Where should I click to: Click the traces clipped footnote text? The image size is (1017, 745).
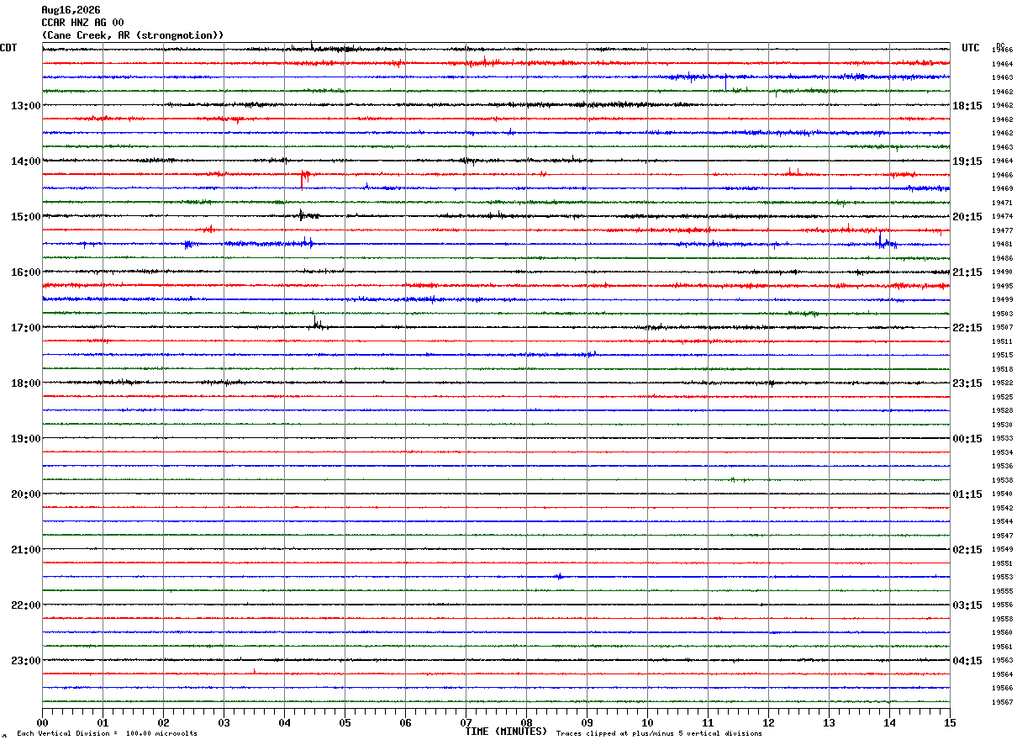pyautogui.click(x=659, y=734)
